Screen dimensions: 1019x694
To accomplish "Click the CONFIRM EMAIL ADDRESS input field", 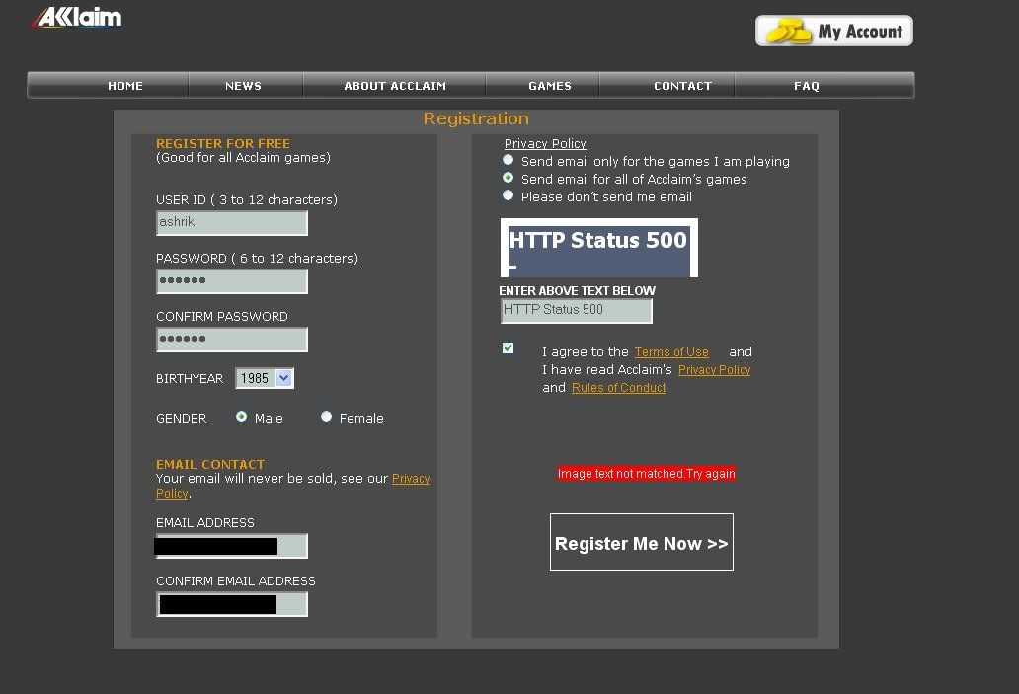I will 232,604.
